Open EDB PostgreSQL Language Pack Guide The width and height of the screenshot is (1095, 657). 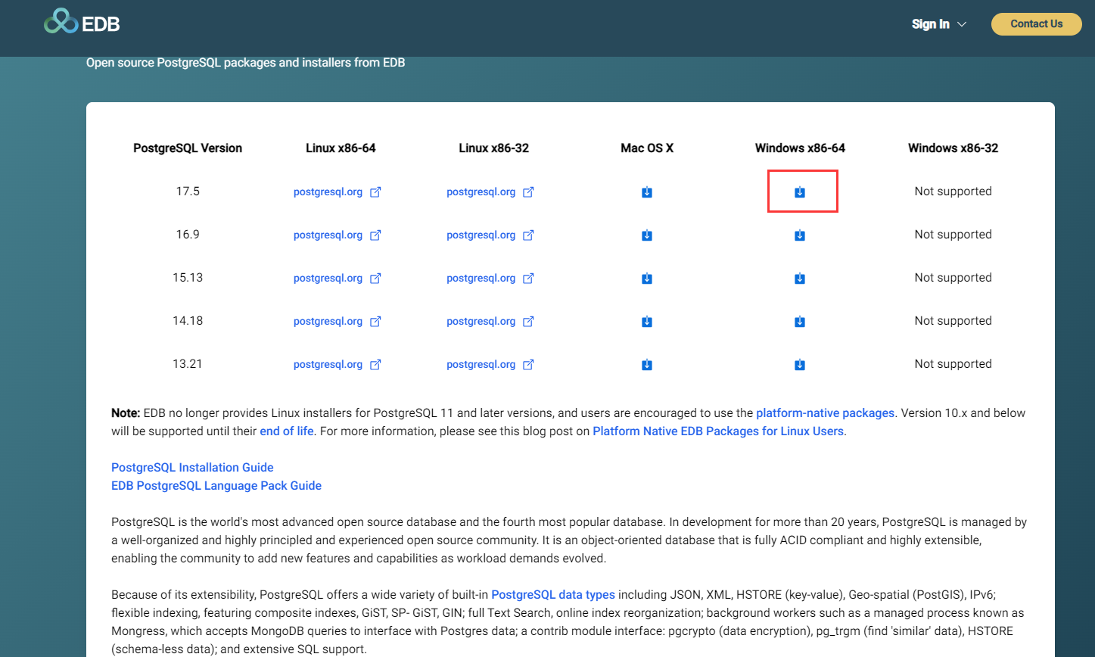click(216, 486)
